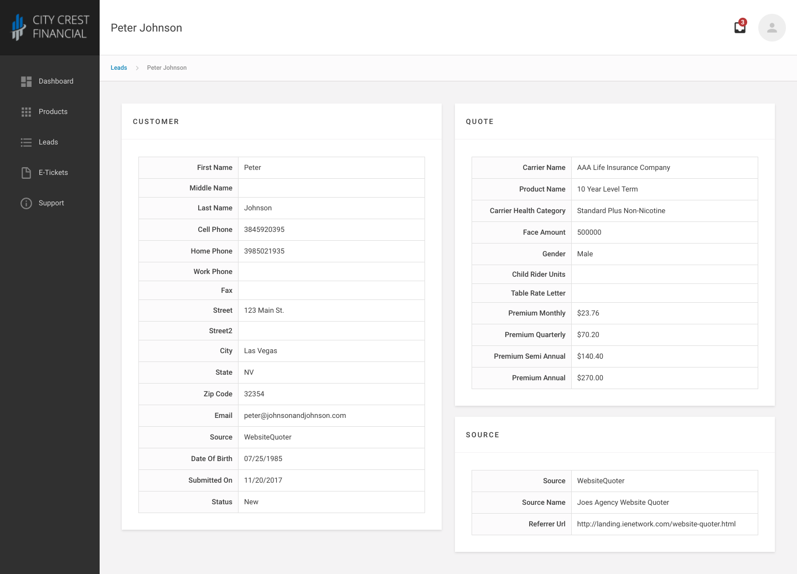Click cell phone number 3845920395
The width and height of the screenshot is (797, 574).
point(265,230)
